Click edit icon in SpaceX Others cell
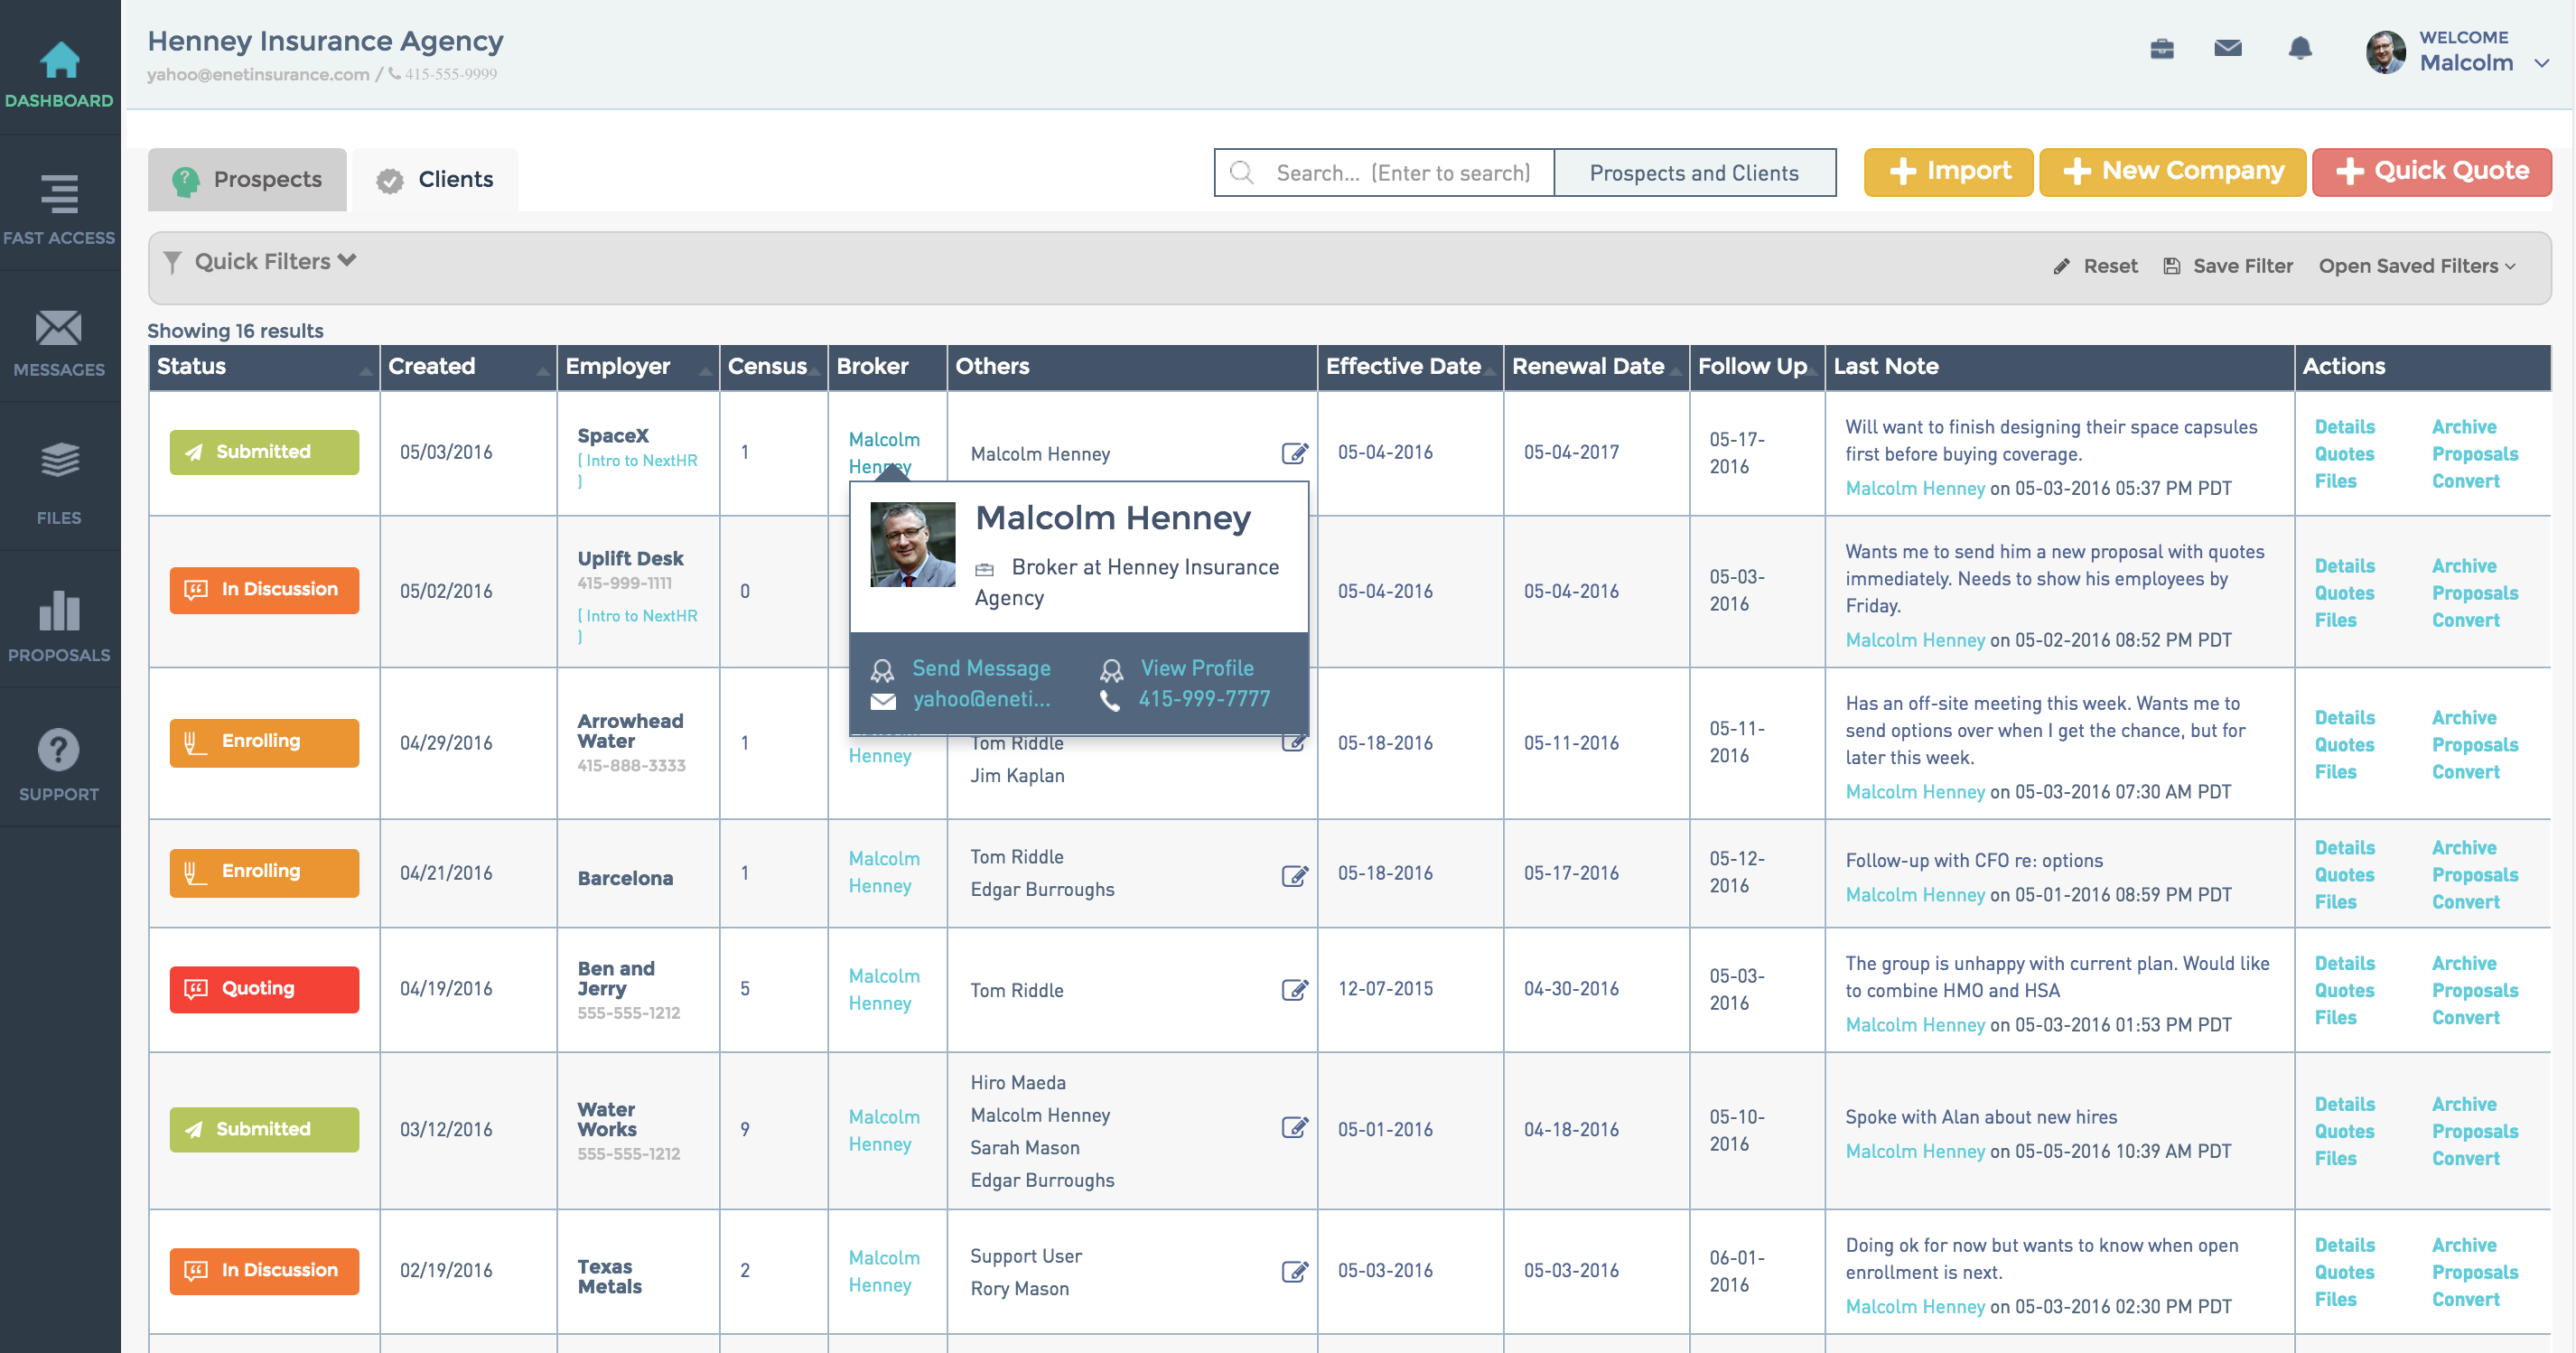This screenshot has height=1353, width=2576. point(1294,453)
